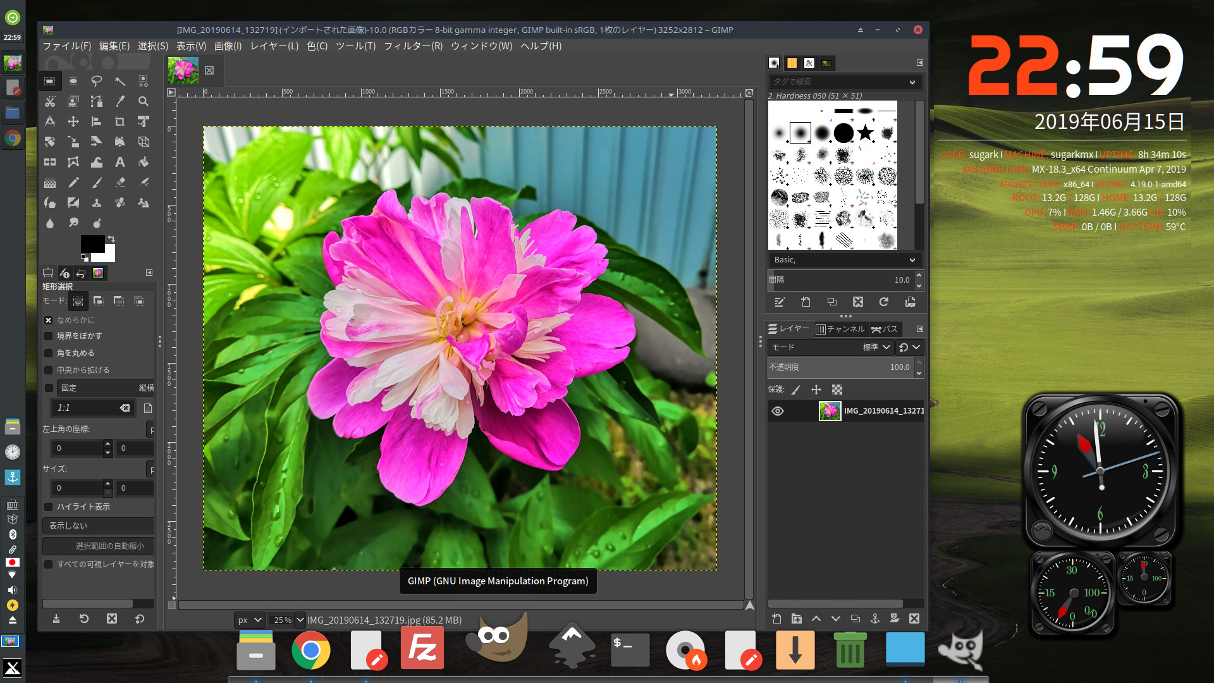Open the 表示しない guides dropdown
1214x683 pixels.
tap(98, 526)
